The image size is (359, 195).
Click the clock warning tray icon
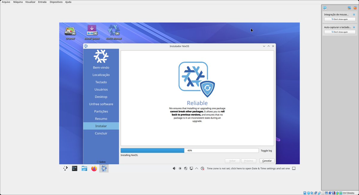point(202,168)
